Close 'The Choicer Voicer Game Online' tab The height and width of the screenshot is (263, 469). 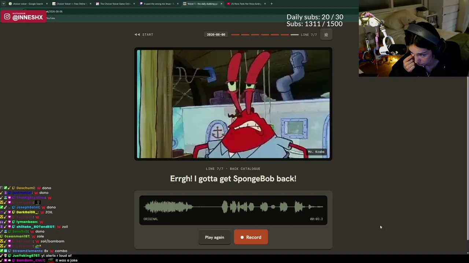pyautogui.click(x=134, y=4)
